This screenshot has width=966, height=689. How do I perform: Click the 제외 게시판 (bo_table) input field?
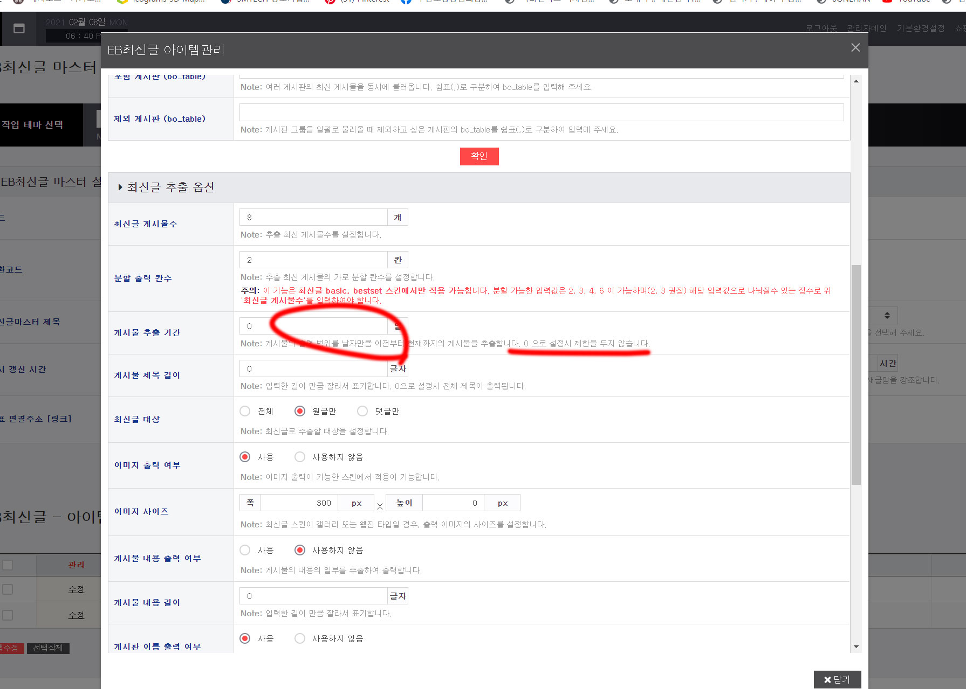(x=542, y=112)
